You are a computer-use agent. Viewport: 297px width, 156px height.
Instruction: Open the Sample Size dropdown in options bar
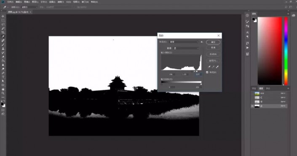click(29, 7)
